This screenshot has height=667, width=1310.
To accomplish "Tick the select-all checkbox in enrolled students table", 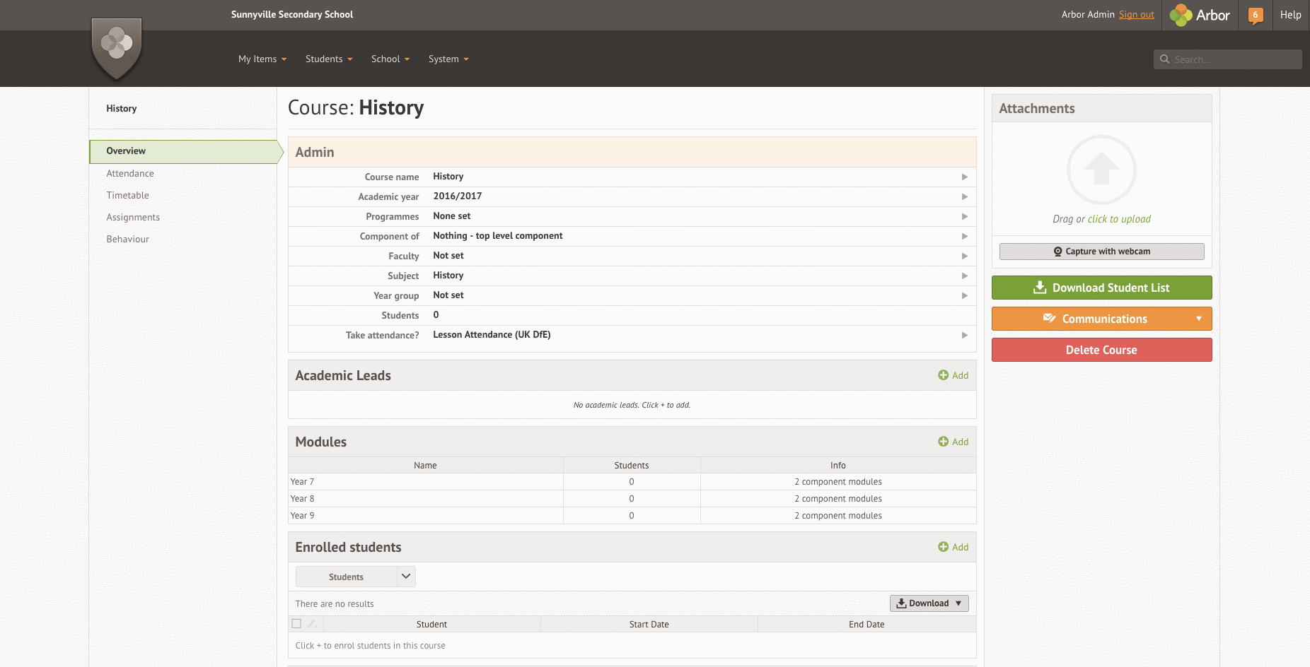I will pyautogui.click(x=296, y=623).
